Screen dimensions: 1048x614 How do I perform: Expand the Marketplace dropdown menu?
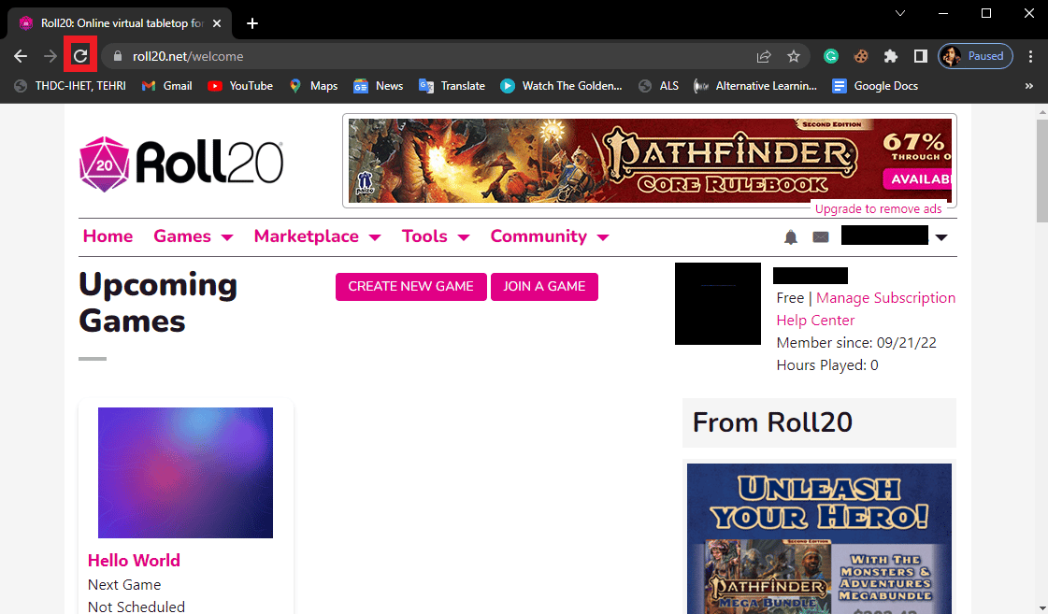coord(317,236)
